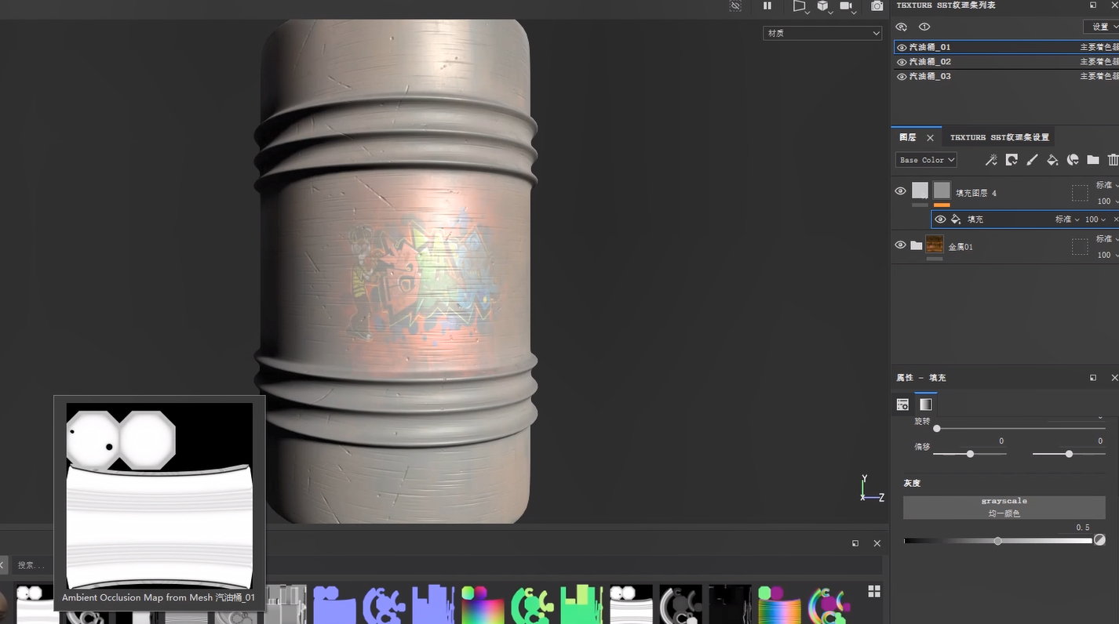This screenshot has height=624, width=1119.
Task: Click the grayscale value slider handle
Action: click(x=997, y=541)
